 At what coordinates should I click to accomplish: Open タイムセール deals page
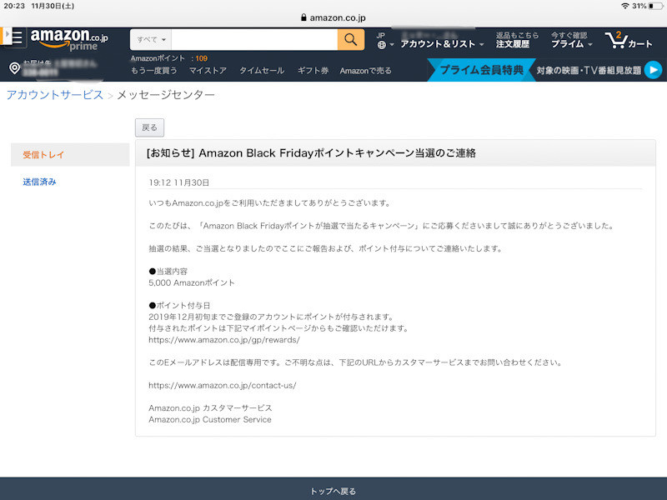(262, 71)
